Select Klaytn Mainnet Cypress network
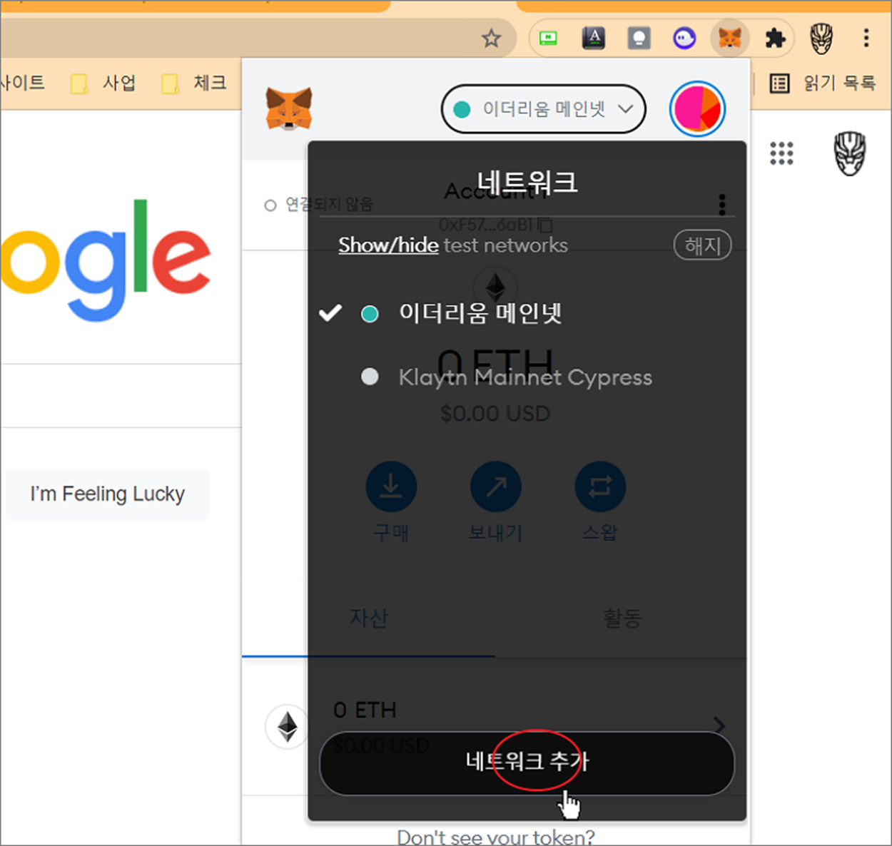 (525, 377)
